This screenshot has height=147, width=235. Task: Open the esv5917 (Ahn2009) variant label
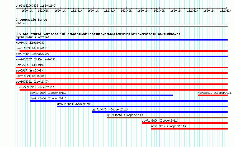29,70
